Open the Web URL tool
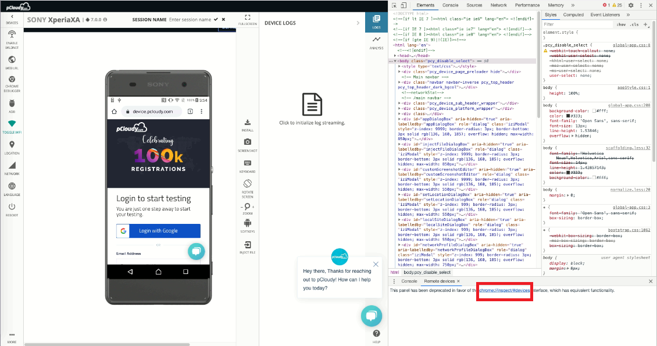 pos(12,62)
